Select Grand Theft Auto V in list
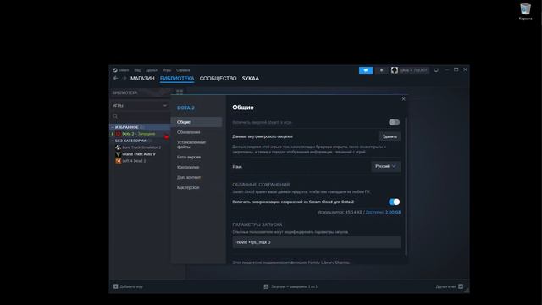 point(139,154)
